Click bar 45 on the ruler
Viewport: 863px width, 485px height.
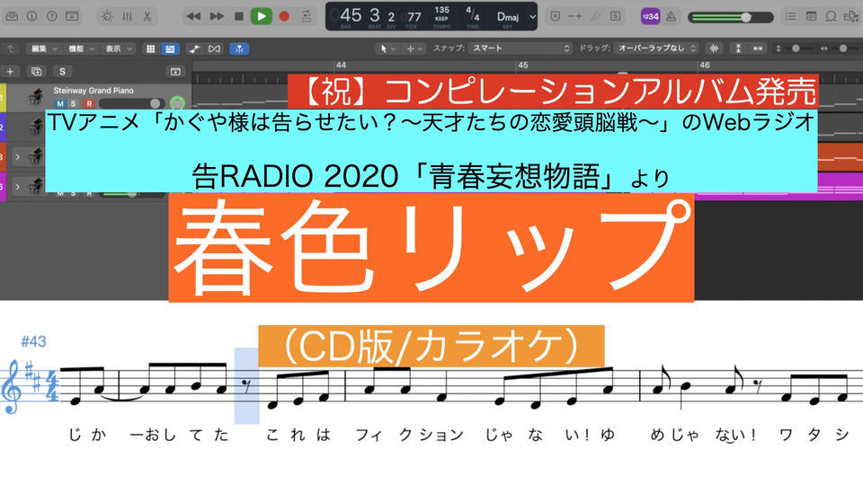click(x=522, y=66)
